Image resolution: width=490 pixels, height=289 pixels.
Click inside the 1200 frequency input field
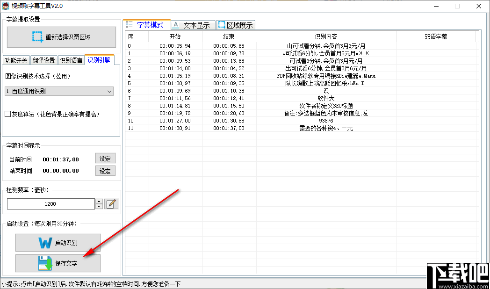50,204
